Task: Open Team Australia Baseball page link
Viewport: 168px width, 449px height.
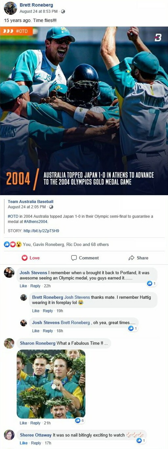Action: tap(31, 202)
